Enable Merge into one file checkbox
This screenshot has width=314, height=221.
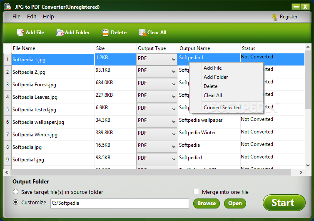196,192
